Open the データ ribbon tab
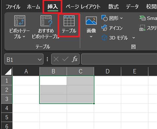Image resolution: width=157 pixels, height=129 pixels. [x=132, y=7]
